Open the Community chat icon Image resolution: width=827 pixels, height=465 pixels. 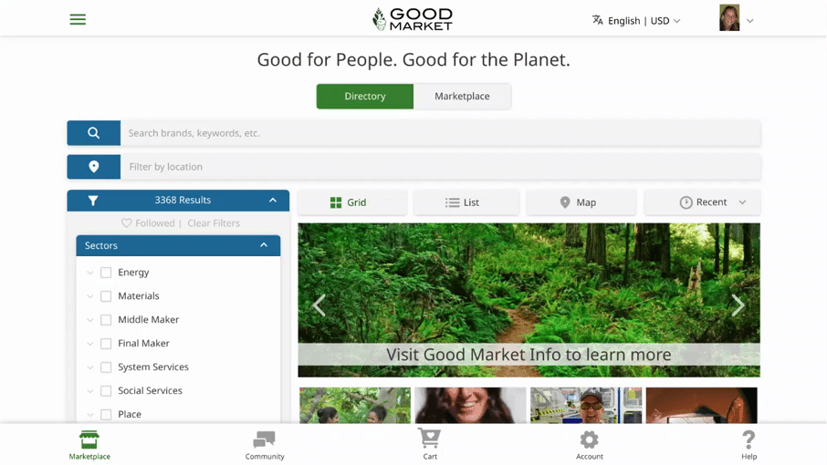(x=264, y=439)
